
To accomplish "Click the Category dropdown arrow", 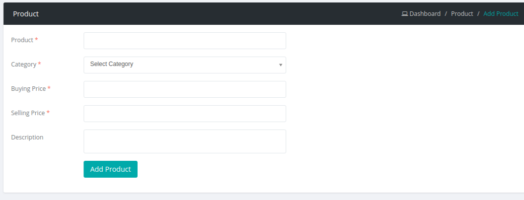I will tap(281, 65).
